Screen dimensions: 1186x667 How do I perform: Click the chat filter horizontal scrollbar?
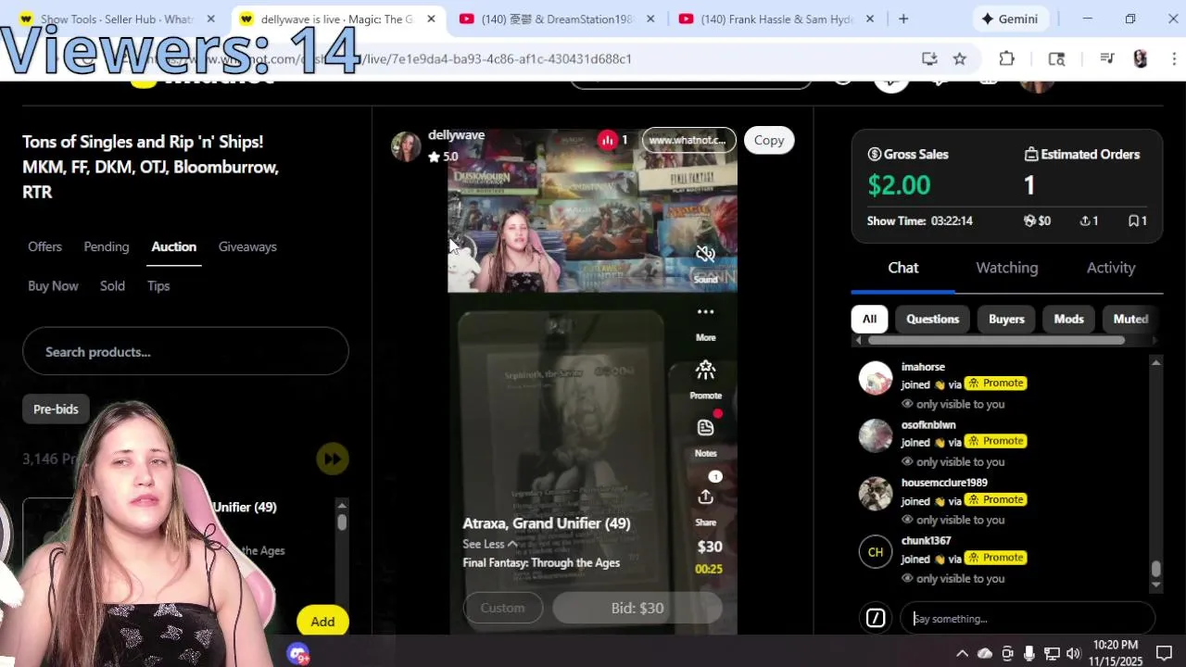[996, 340]
